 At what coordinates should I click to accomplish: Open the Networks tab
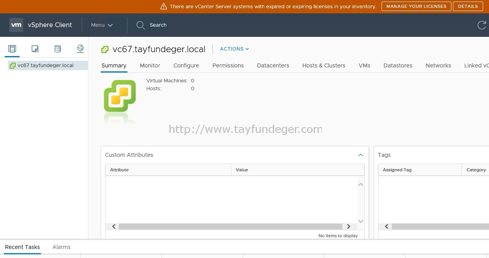[x=438, y=65]
